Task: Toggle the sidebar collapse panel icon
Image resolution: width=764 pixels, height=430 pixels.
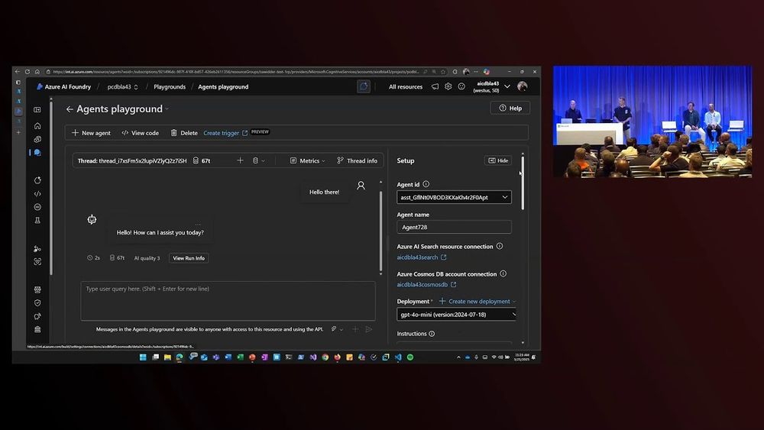Action: coord(37,110)
